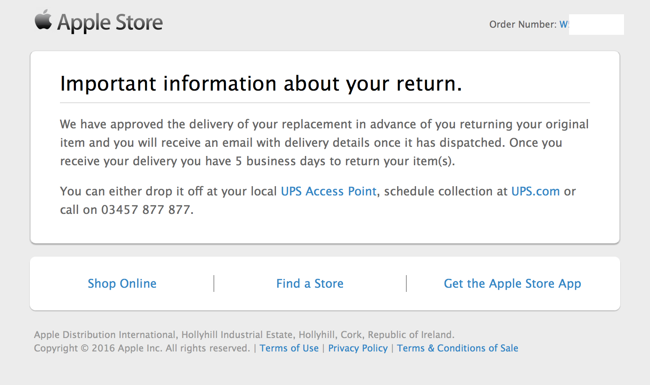650x385 pixels.
Task: Click the Order Number label
Action: (523, 24)
